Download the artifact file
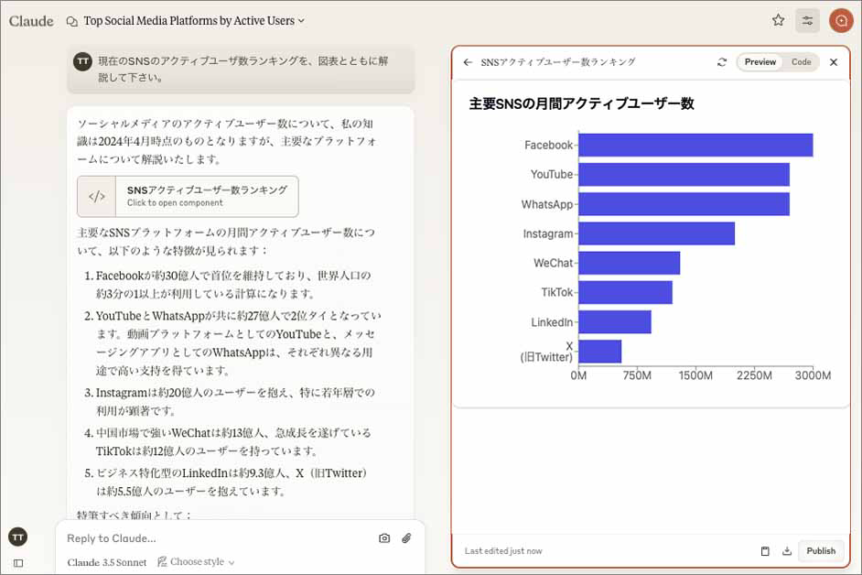The width and height of the screenshot is (862, 575). pyautogui.click(x=786, y=551)
